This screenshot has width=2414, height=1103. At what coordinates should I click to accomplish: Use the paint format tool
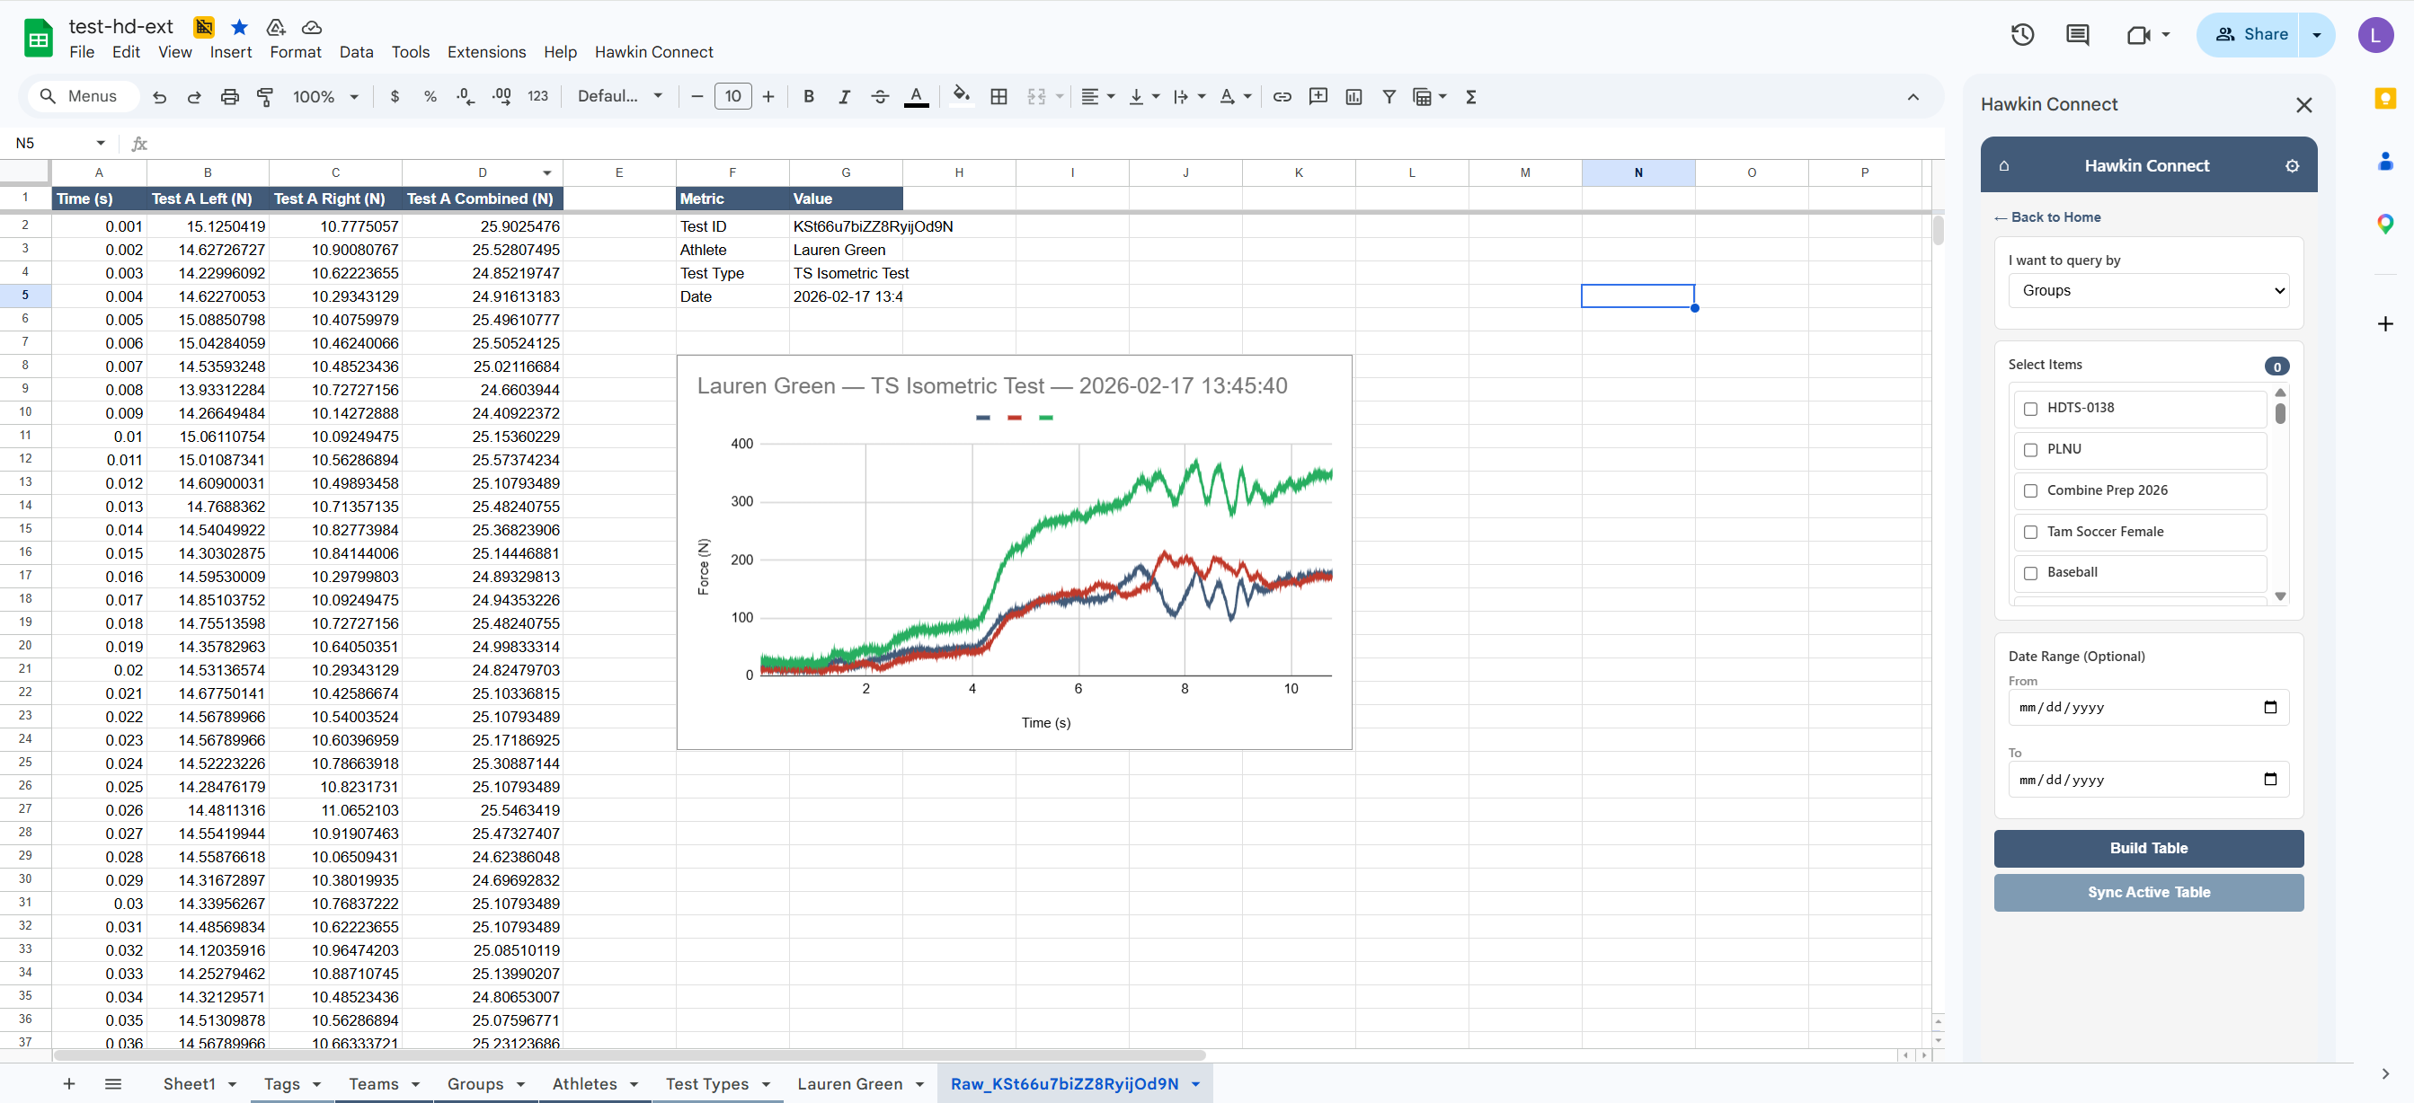[265, 96]
